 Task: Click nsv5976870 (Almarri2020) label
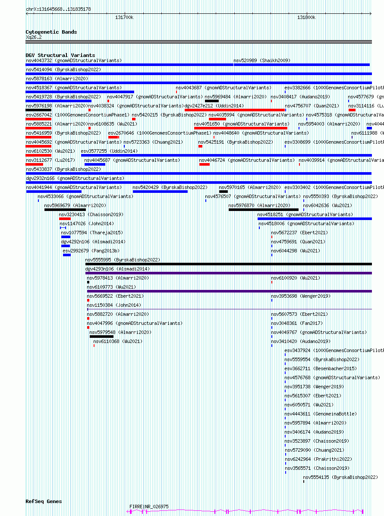[x=259, y=205]
